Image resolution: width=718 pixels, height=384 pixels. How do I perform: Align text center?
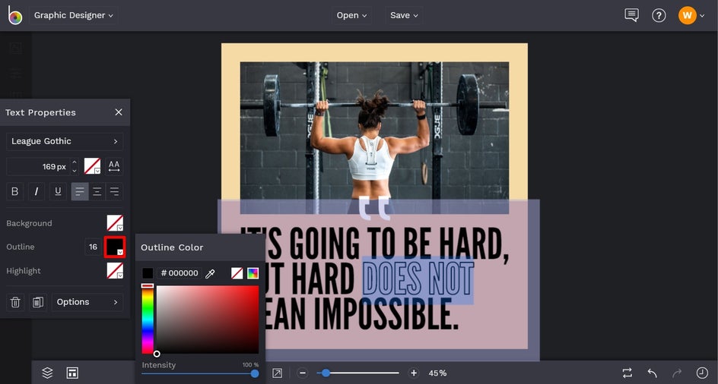coord(97,191)
